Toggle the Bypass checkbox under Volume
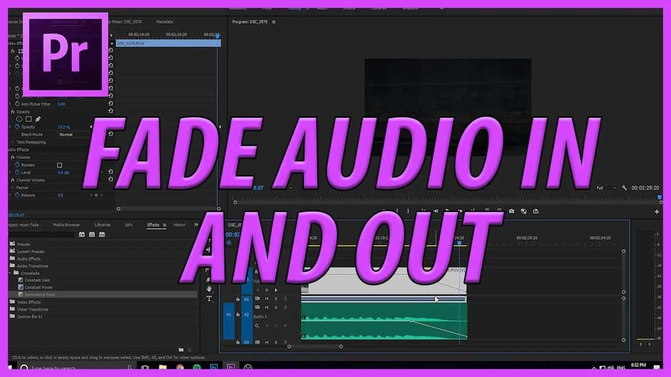 (x=59, y=165)
